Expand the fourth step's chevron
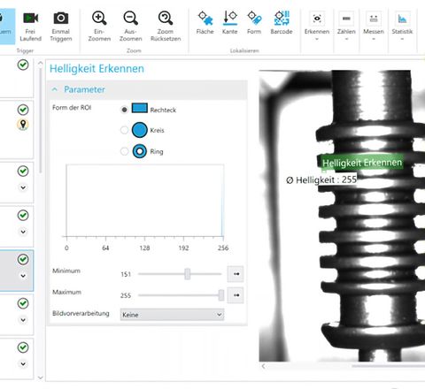 click(x=23, y=232)
